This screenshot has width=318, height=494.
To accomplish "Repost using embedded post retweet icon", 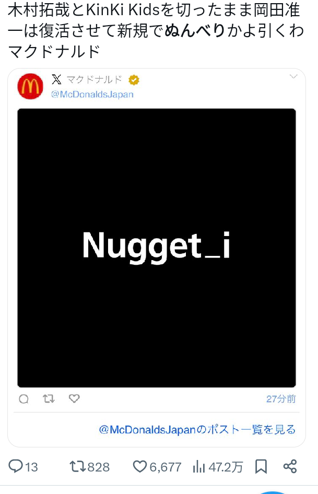I will [x=49, y=399].
